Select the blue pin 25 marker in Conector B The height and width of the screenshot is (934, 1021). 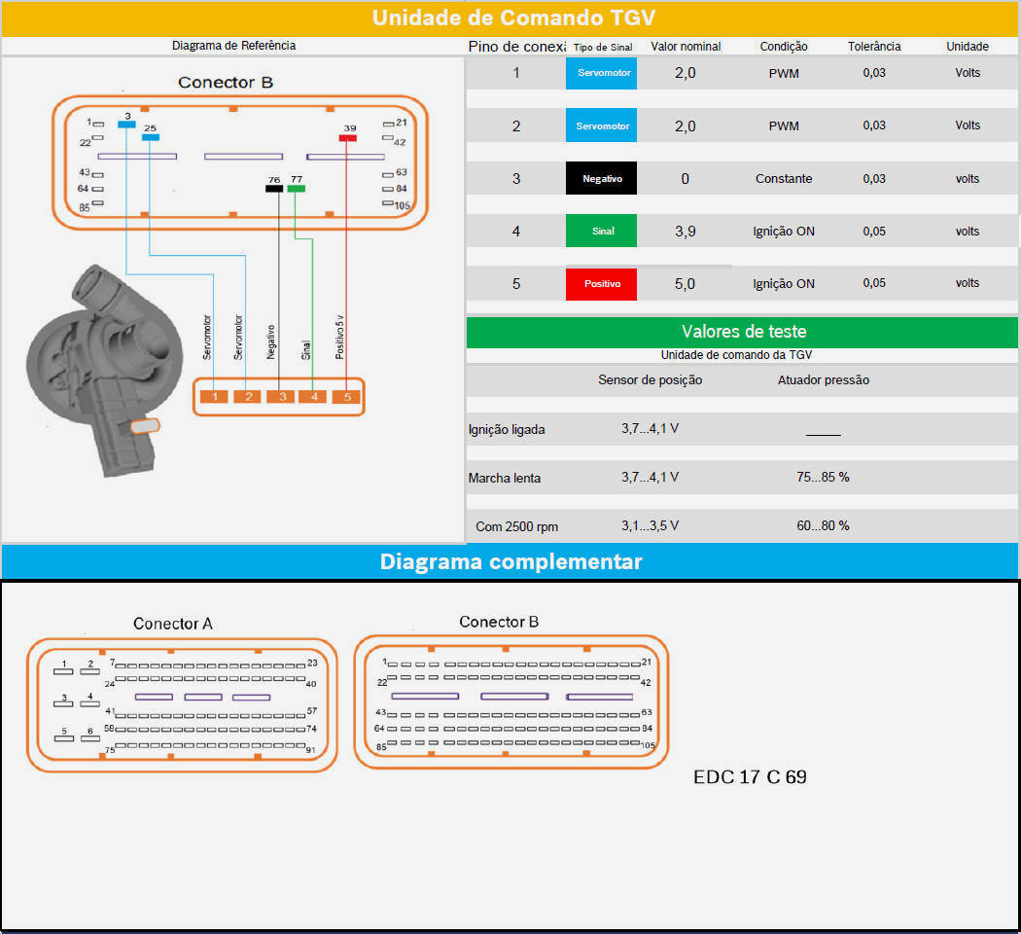coord(150,137)
